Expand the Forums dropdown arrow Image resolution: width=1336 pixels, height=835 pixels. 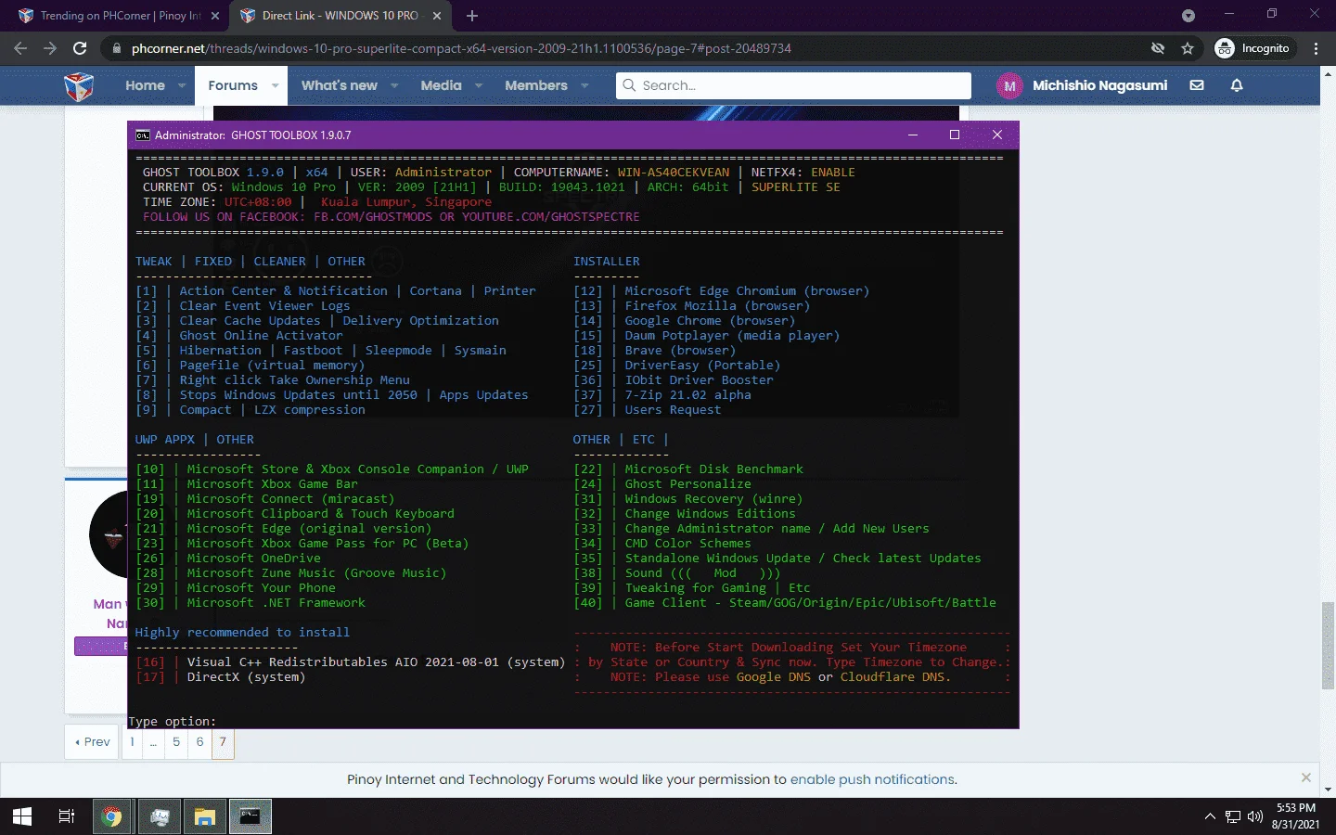point(275,85)
